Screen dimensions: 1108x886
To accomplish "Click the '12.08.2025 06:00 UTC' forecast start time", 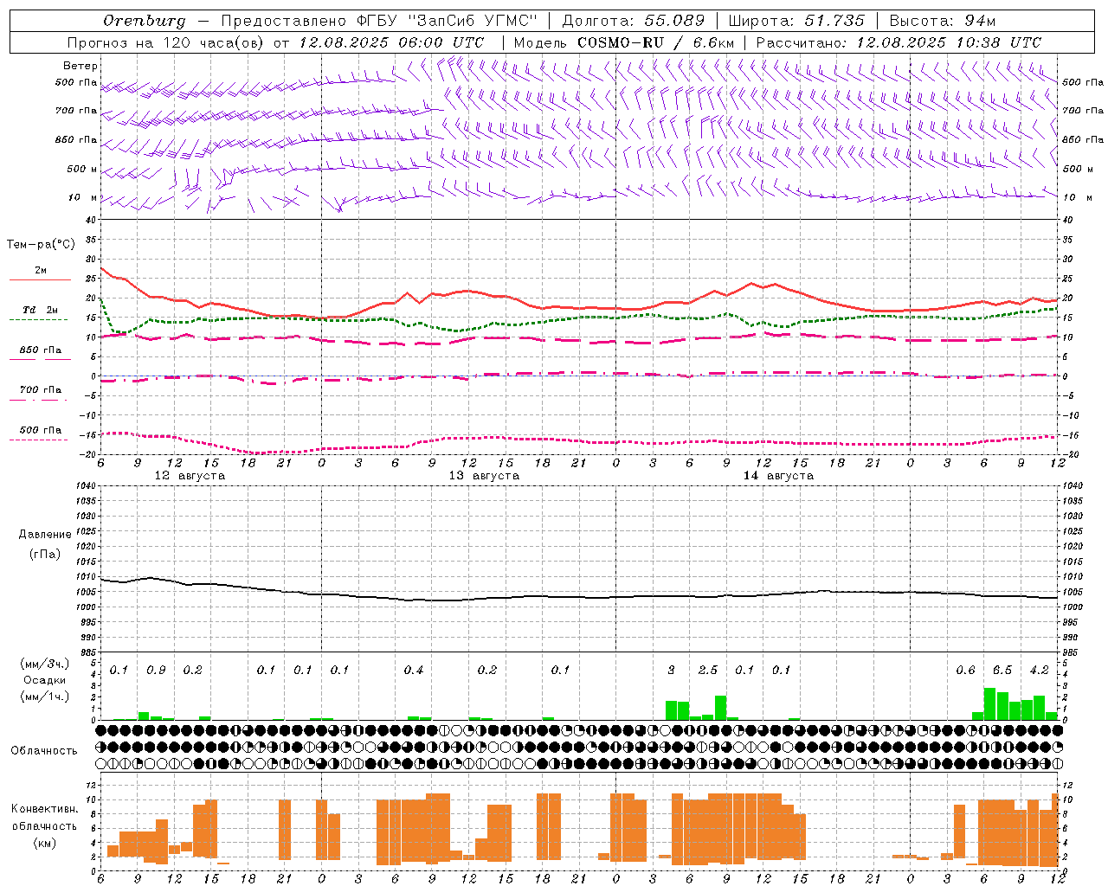I will 391,42.
